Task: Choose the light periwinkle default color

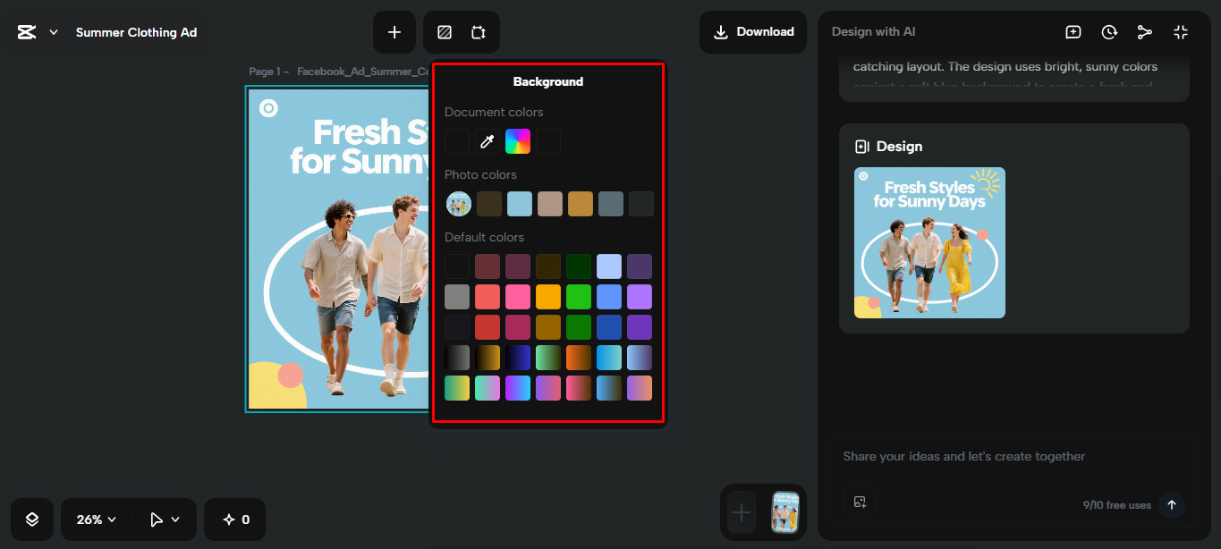Action: [x=609, y=266]
